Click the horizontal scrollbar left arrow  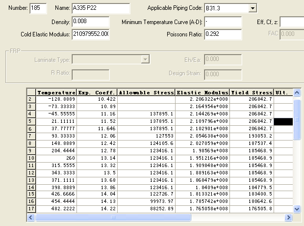click(x=31, y=217)
